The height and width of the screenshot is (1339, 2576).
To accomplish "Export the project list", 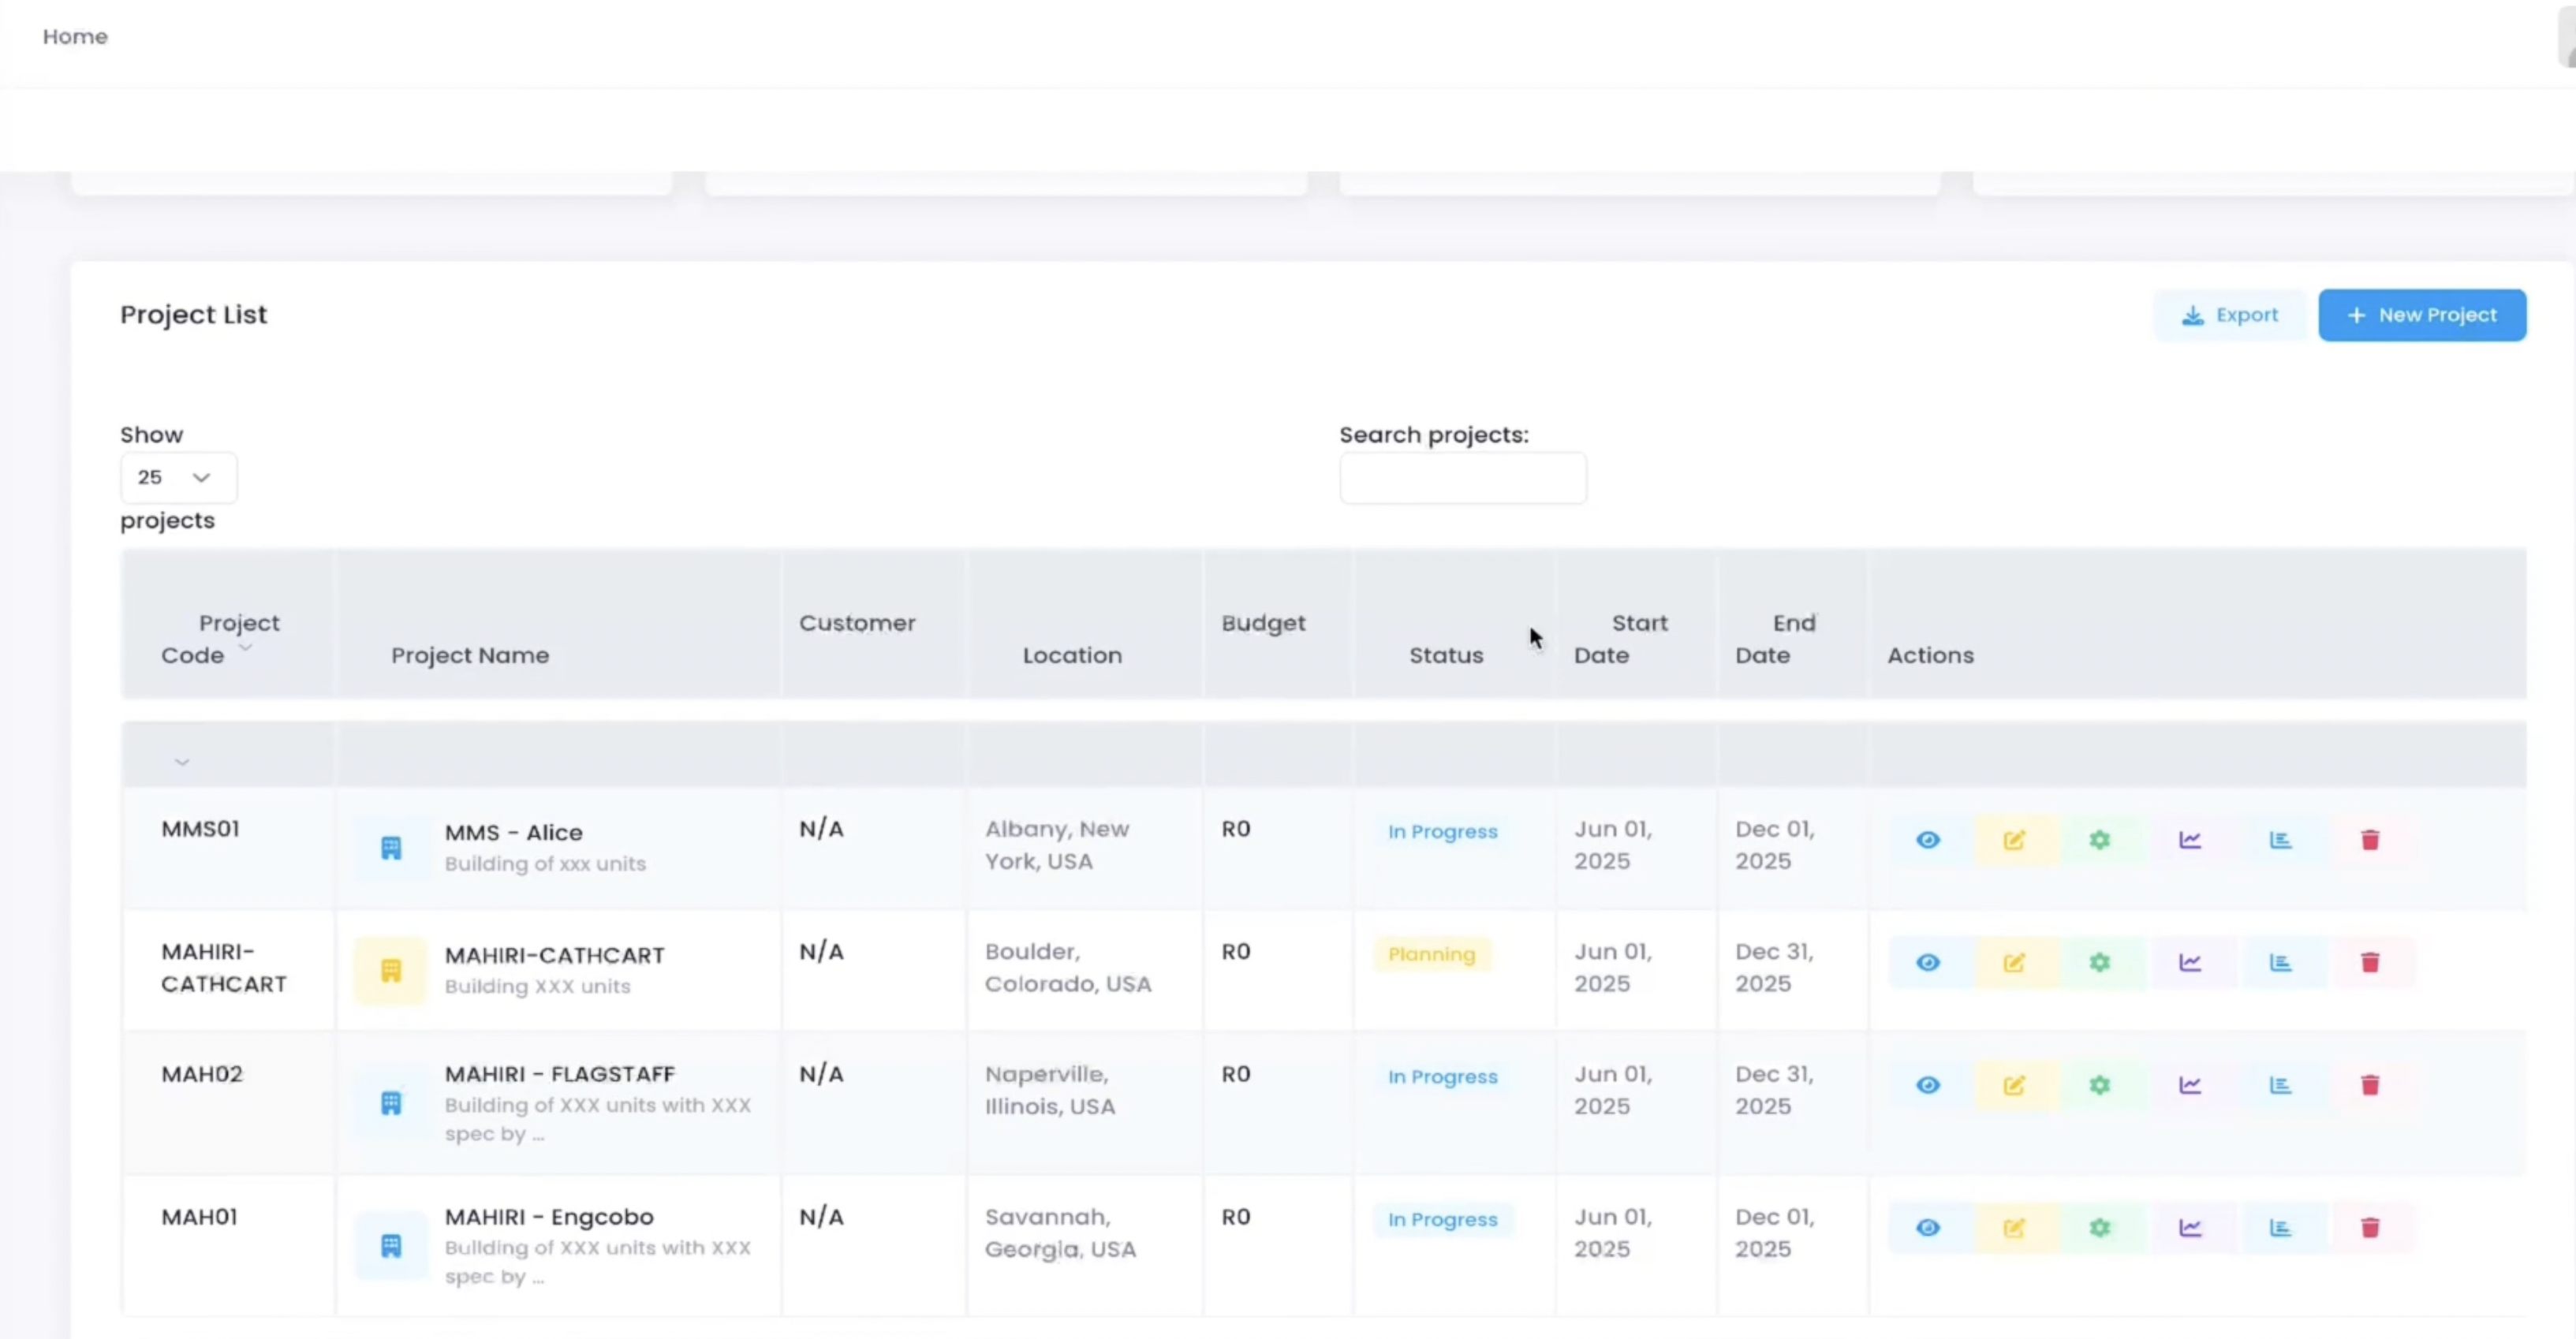I will 2229,315.
